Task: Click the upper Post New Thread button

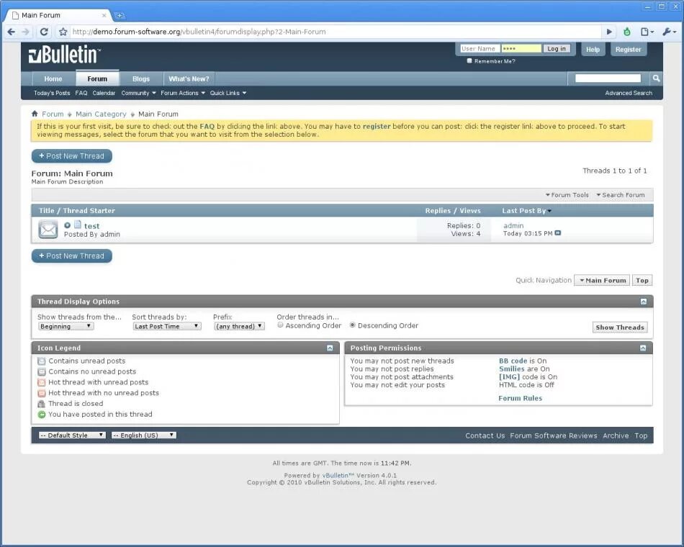Action: tap(71, 155)
